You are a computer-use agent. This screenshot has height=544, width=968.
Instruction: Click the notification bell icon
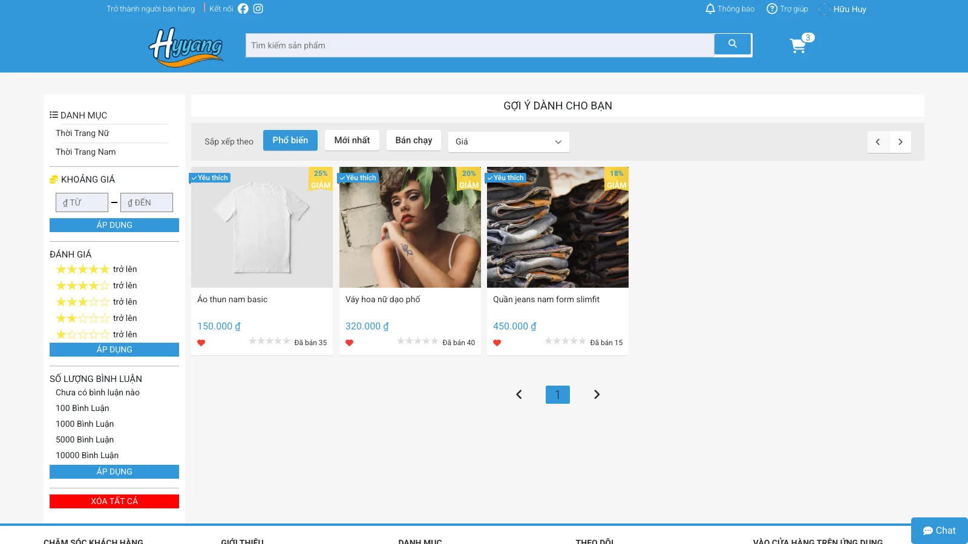[710, 8]
